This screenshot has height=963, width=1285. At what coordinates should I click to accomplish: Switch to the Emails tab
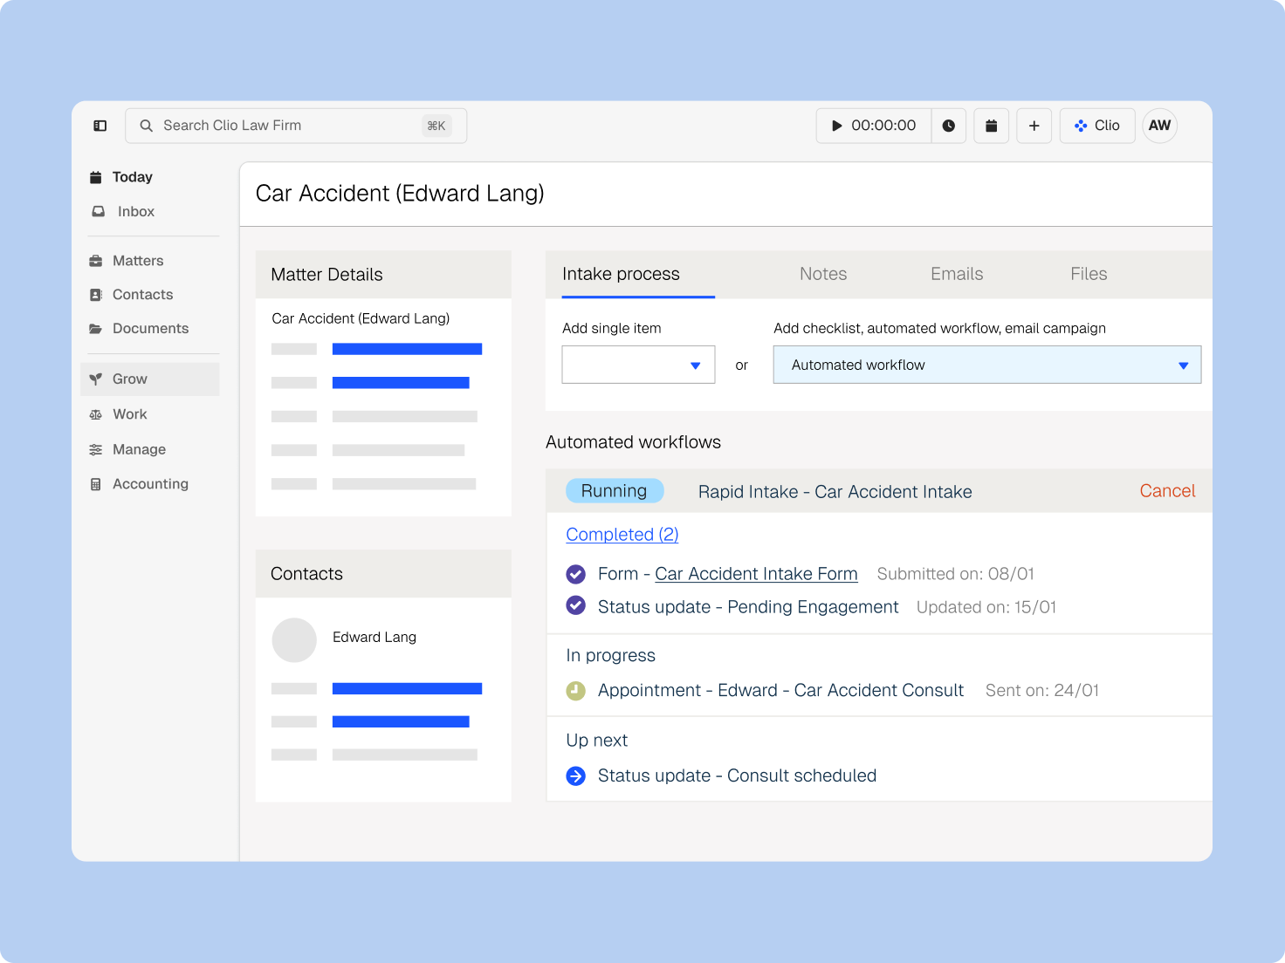957,274
